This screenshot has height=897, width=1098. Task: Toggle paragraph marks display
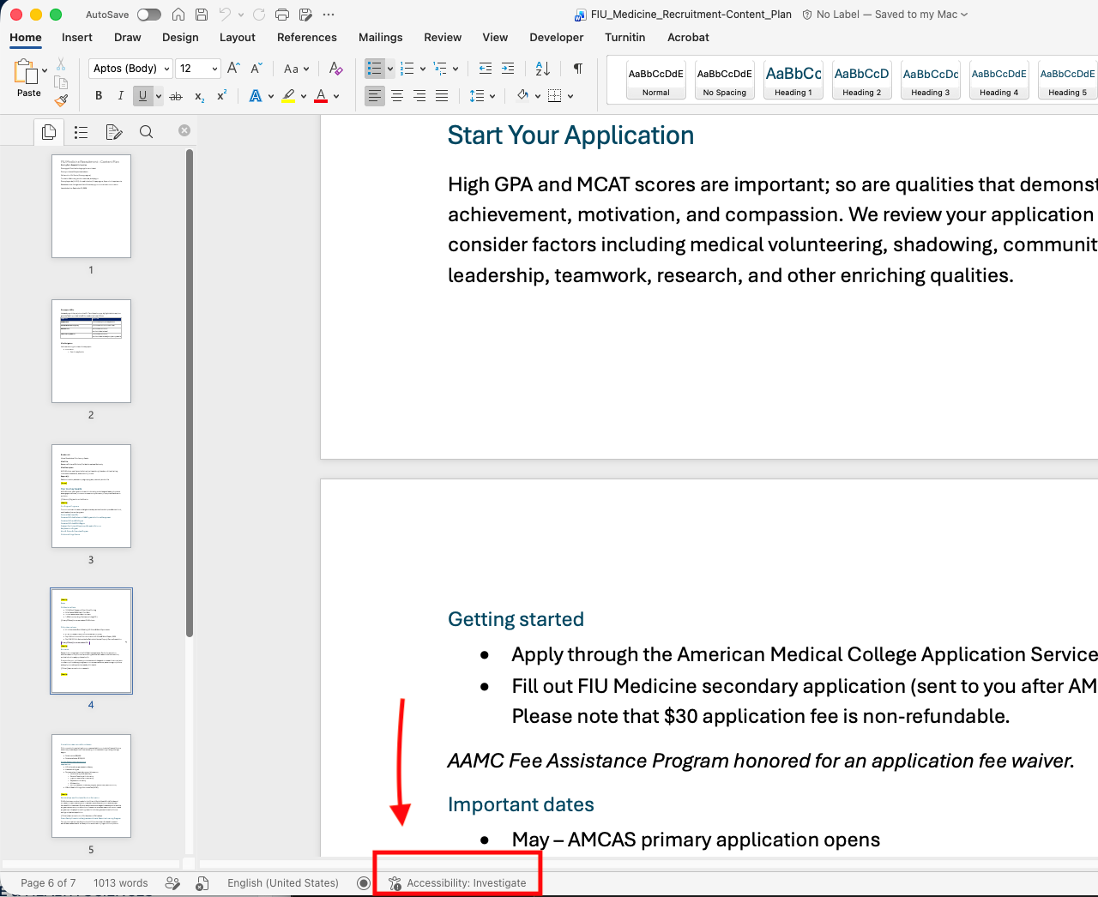click(x=578, y=69)
